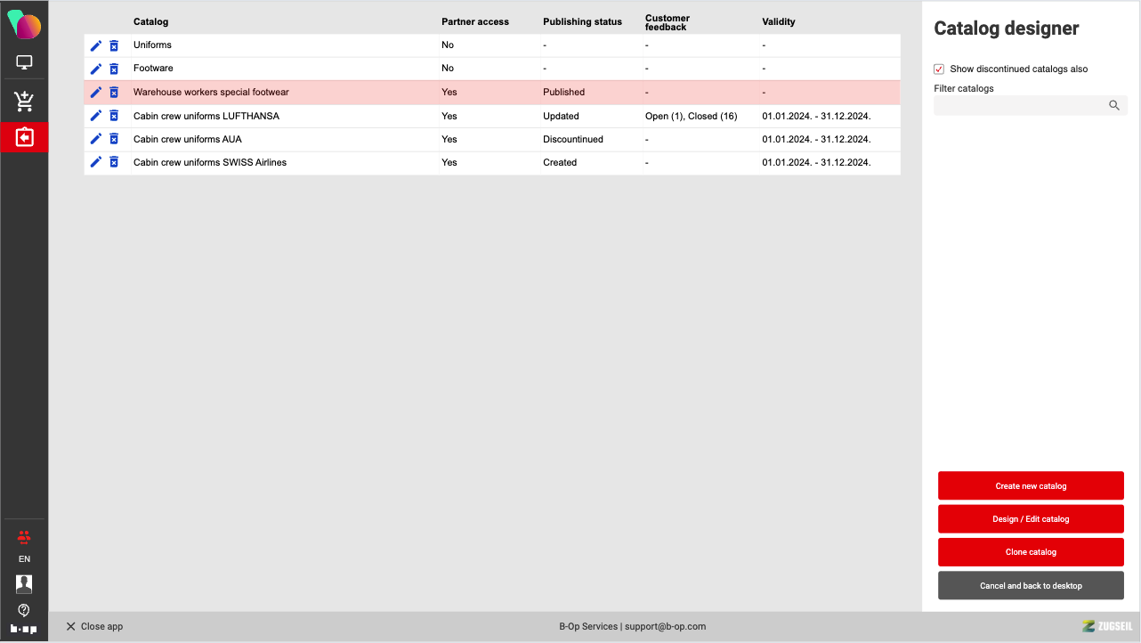The height and width of the screenshot is (643, 1141).
Task: Edit the Cabin crew uniforms LUFTHANSA catalog
Action: [x=96, y=116]
